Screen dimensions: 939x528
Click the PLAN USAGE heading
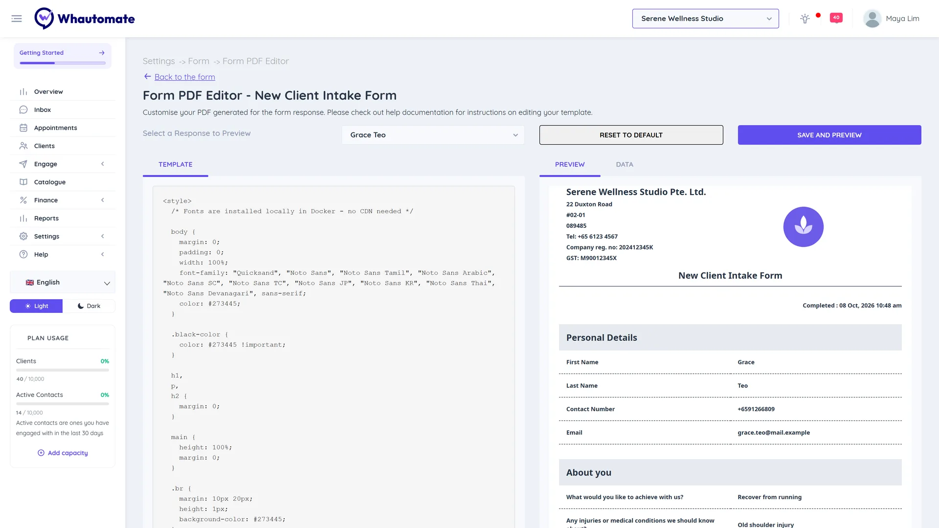tap(48, 338)
